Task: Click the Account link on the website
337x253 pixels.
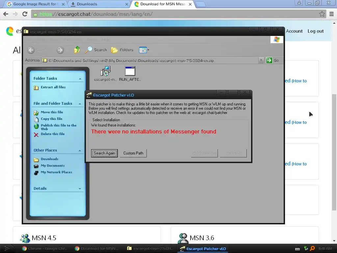Action: click(294, 31)
